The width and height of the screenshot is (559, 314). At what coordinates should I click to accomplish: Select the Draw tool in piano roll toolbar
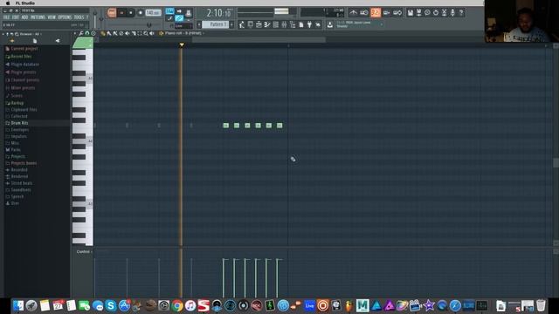[103, 33]
